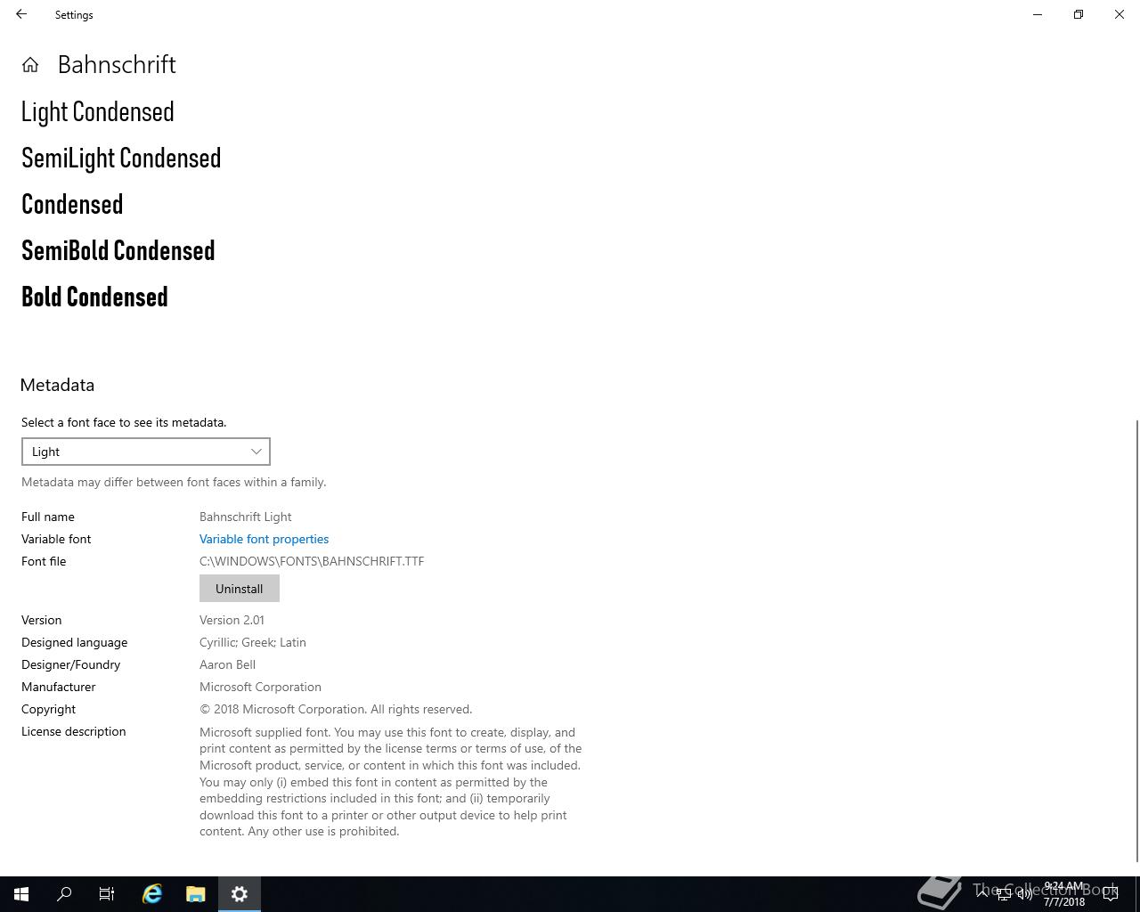Click 'Metadata may differ' note text
The height and width of the screenshot is (912, 1140).
(174, 482)
